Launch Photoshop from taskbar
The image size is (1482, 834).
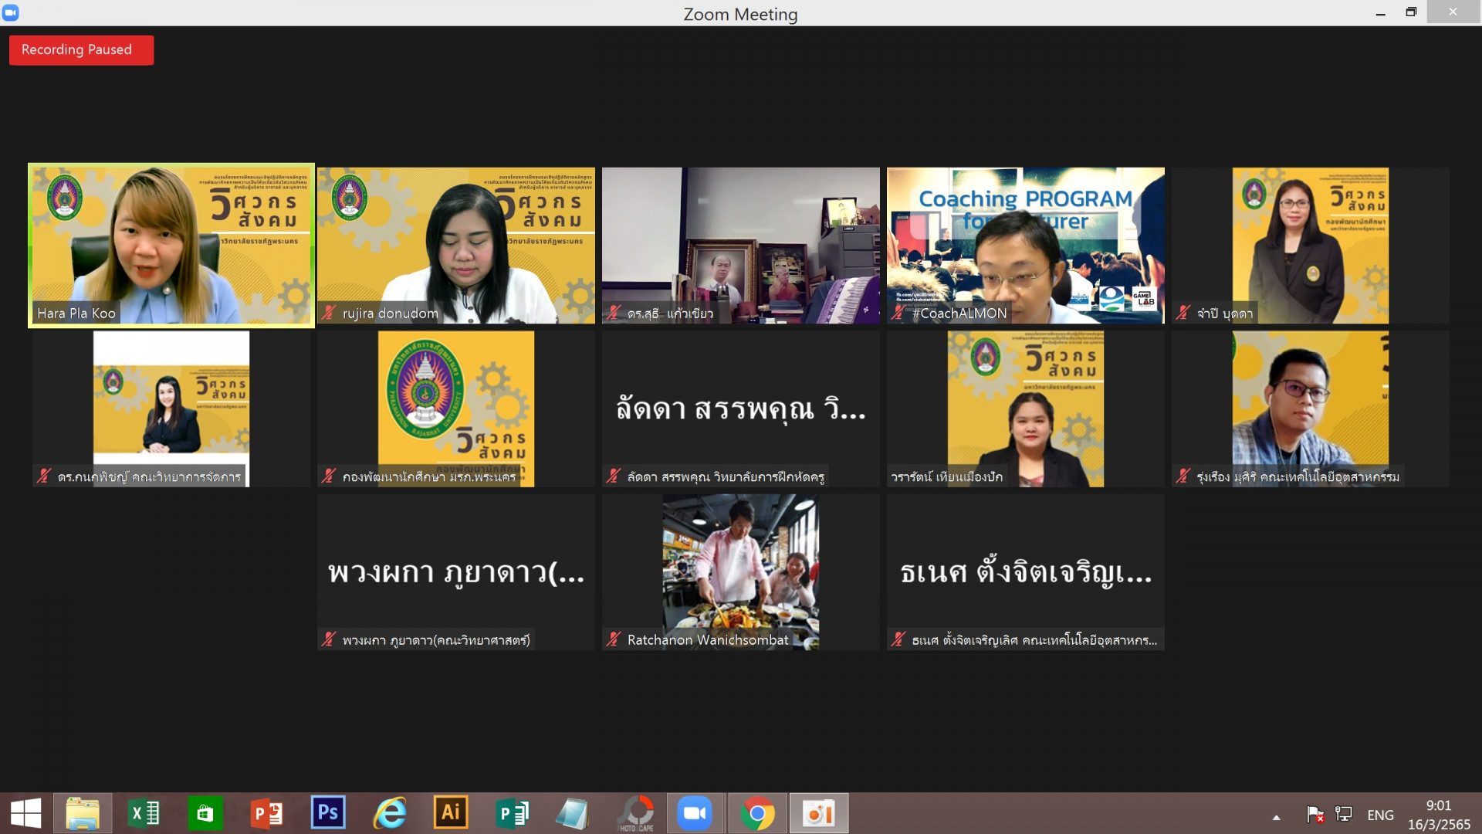click(328, 813)
